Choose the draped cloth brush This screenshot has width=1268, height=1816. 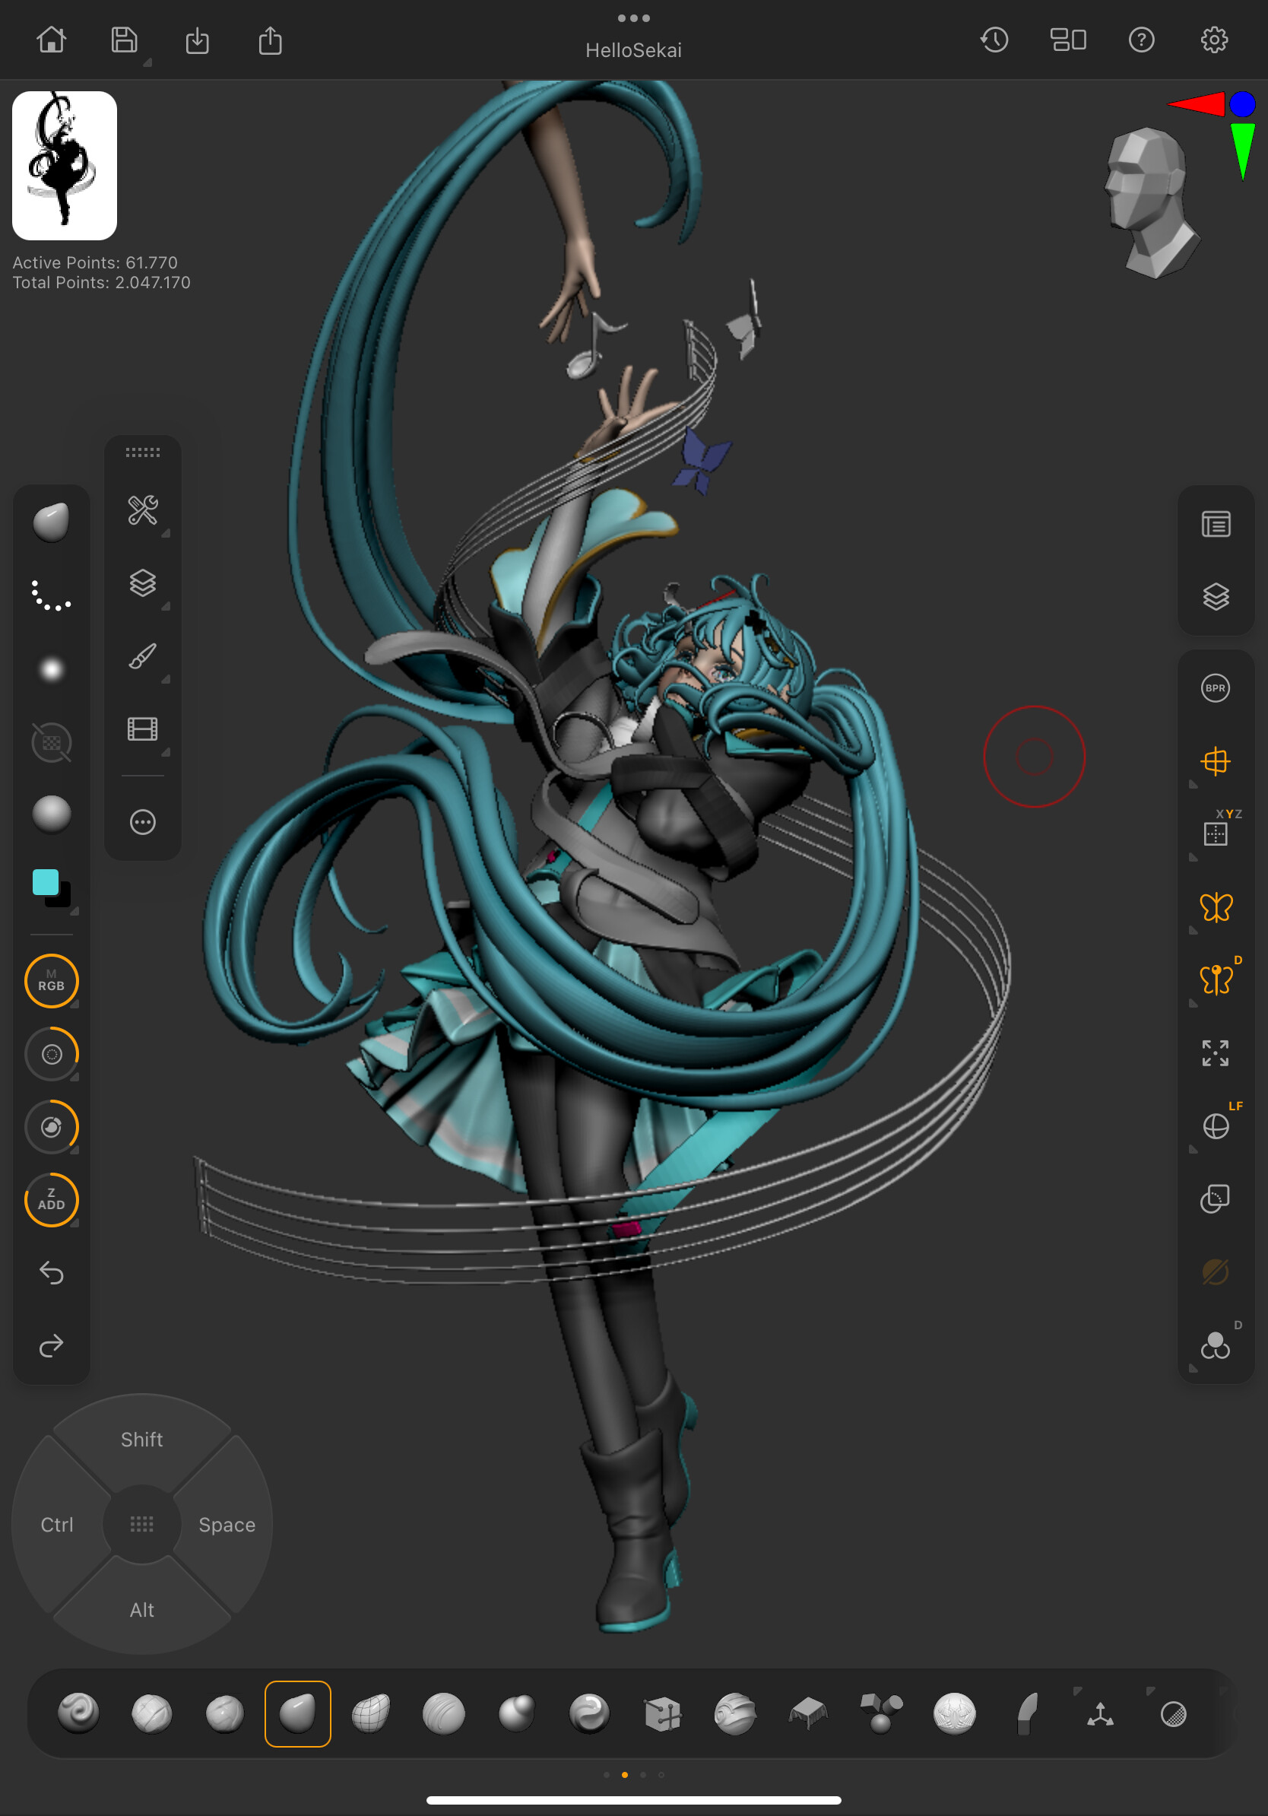coord(808,1713)
